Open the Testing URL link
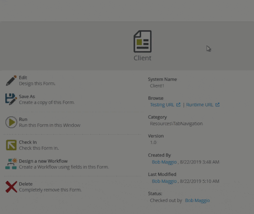The image size is (254, 214). click(162, 105)
